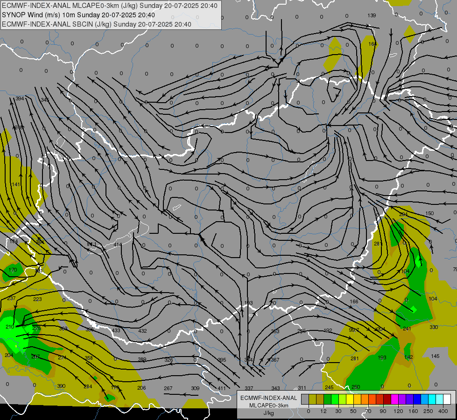The image size is (457, 420).
Task: Click legend tick label 120
Action: [398, 411]
